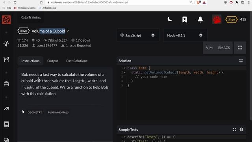Open the Kids bookmarks folder

point(7,8)
